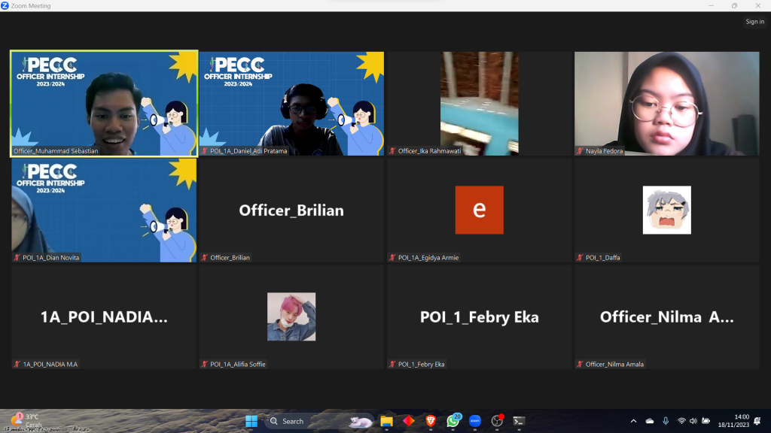
Task: Open the OneDrive cloud tray icon
Action: click(x=650, y=421)
